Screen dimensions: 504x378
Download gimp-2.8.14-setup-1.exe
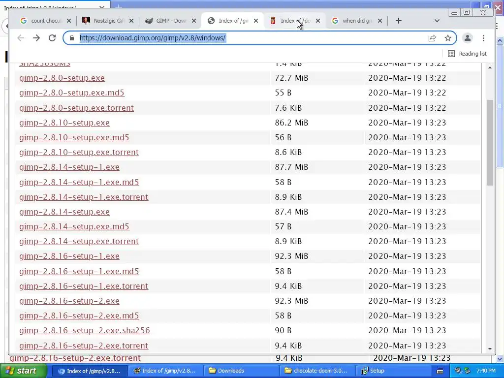click(x=69, y=167)
